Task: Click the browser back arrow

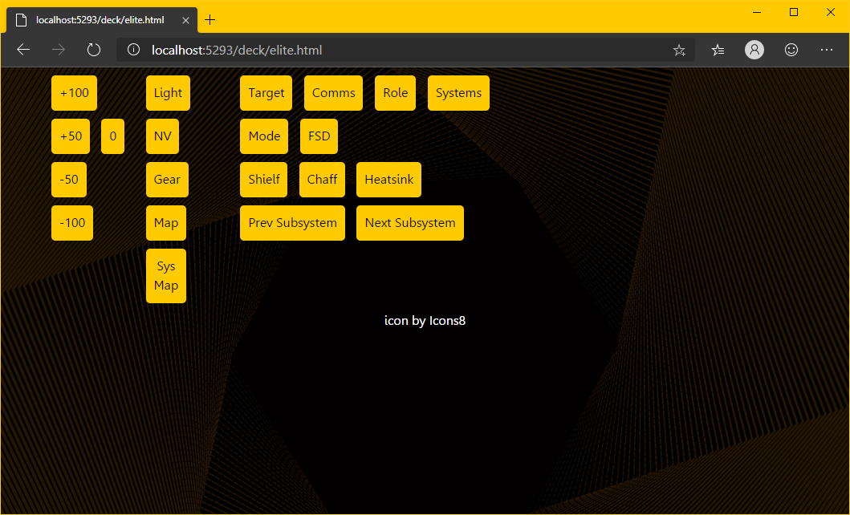Action: [x=23, y=50]
